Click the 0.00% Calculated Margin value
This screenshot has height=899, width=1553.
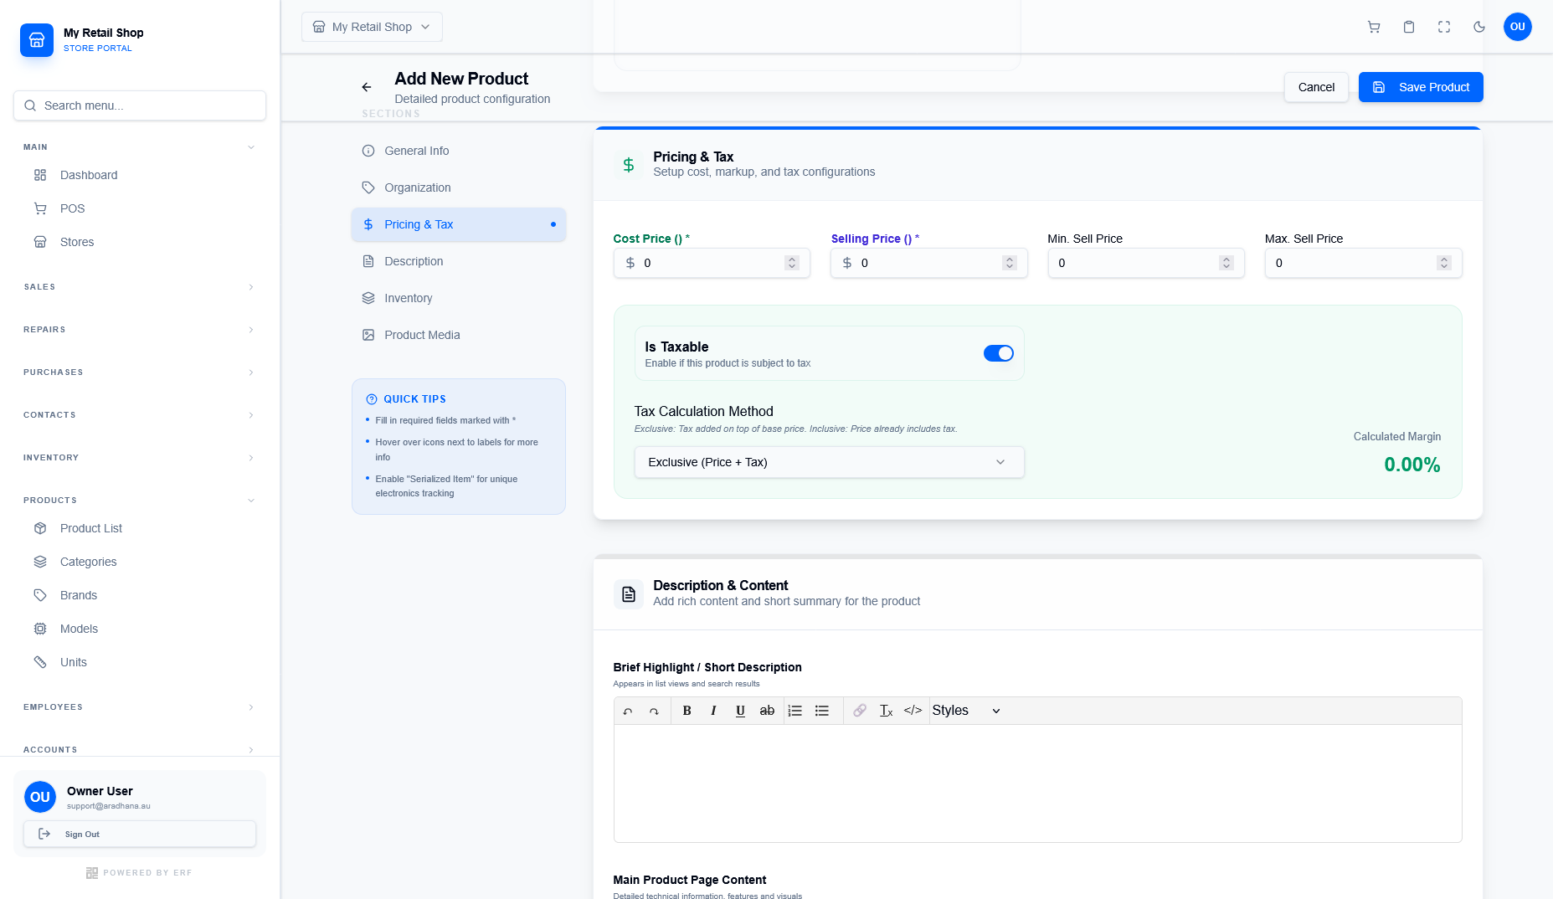pos(1412,465)
